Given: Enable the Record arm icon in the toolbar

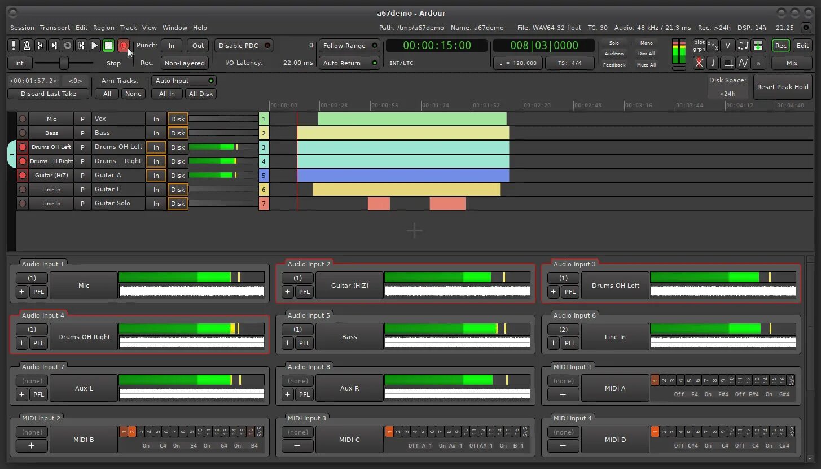Looking at the screenshot, I should [124, 45].
